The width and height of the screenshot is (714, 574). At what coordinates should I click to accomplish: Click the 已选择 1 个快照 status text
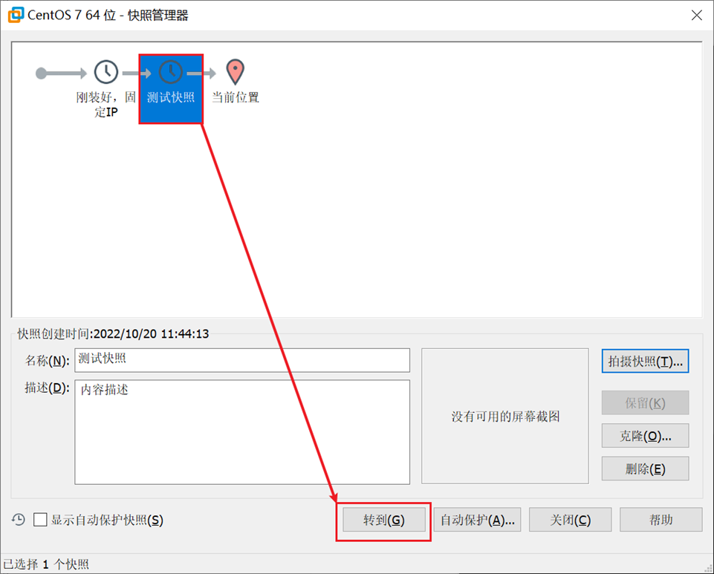pyautogui.click(x=46, y=564)
